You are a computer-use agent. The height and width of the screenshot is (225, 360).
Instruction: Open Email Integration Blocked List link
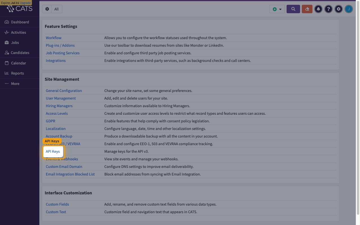pos(70,174)
